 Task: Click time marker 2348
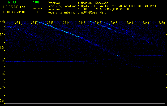tap(130, 23)
